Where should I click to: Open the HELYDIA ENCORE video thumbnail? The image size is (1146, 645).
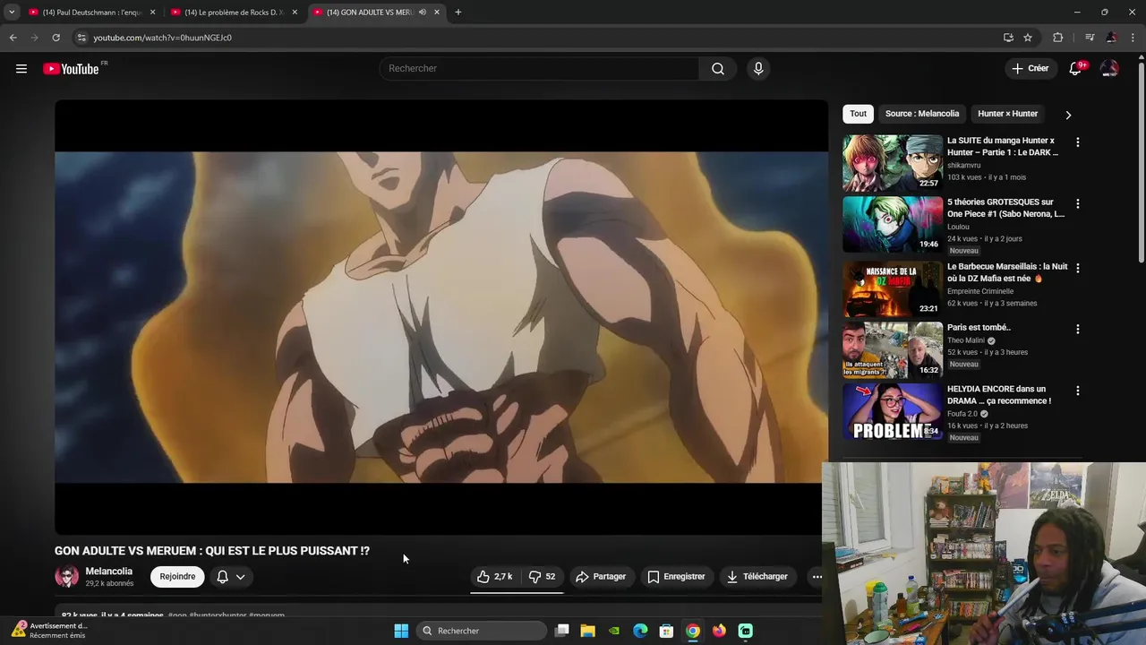(x=893, y=412)
